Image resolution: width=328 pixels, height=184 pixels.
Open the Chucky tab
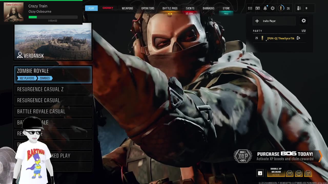tap(108, 8)
